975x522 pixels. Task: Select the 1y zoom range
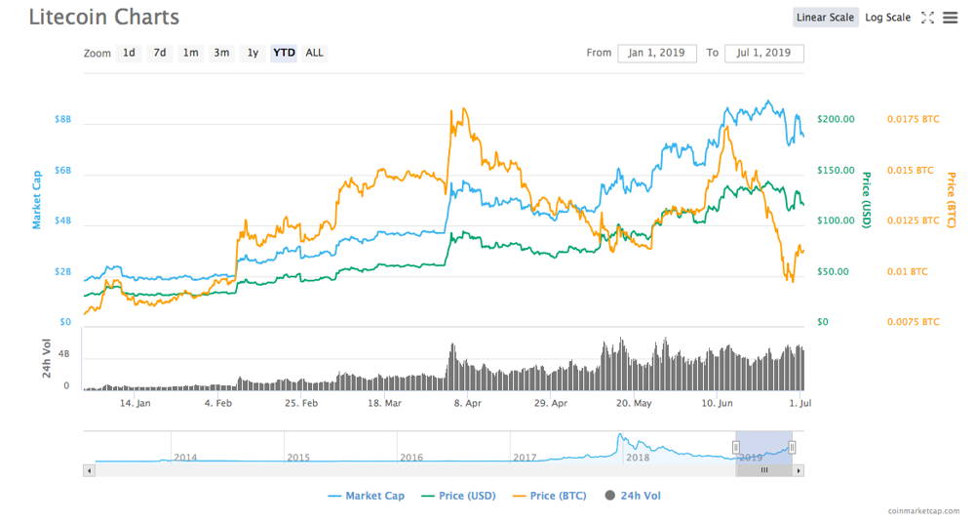(x=253, y=53)
